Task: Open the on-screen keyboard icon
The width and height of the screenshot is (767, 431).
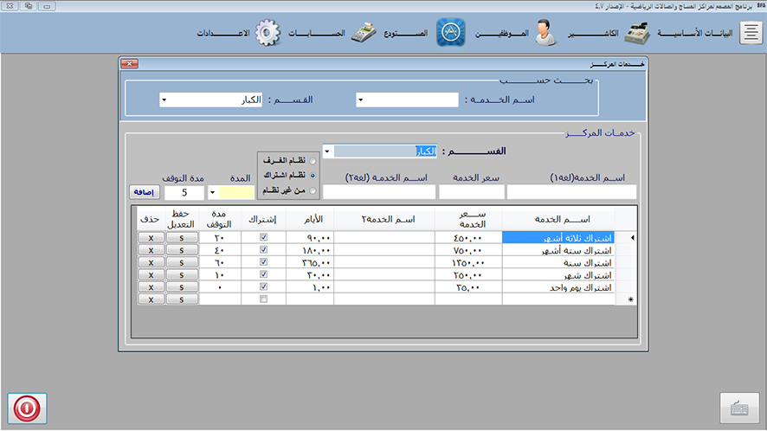Action: (x=738, y=408)
